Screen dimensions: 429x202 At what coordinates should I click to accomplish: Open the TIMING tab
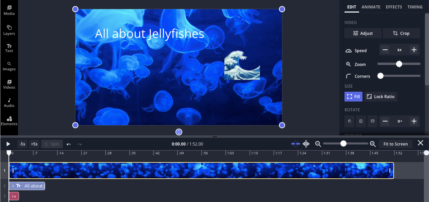point(415,7)
